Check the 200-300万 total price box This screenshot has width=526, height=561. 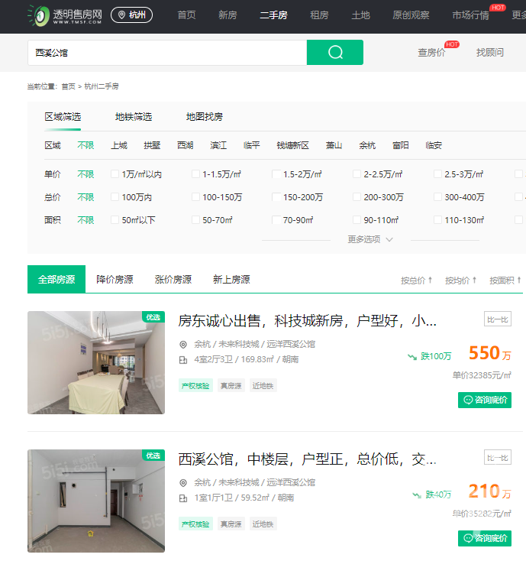pos(357,196)
